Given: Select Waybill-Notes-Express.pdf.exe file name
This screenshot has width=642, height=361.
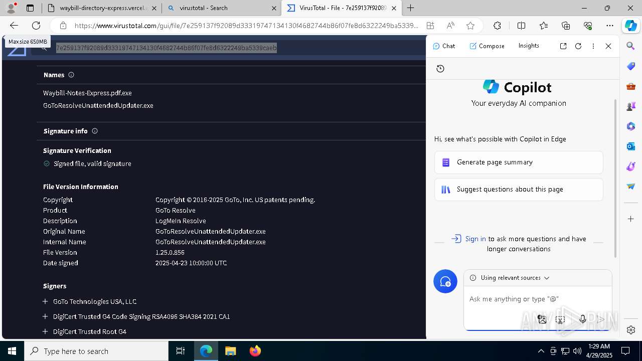Looking at the screenshot, I should (87, 93).
